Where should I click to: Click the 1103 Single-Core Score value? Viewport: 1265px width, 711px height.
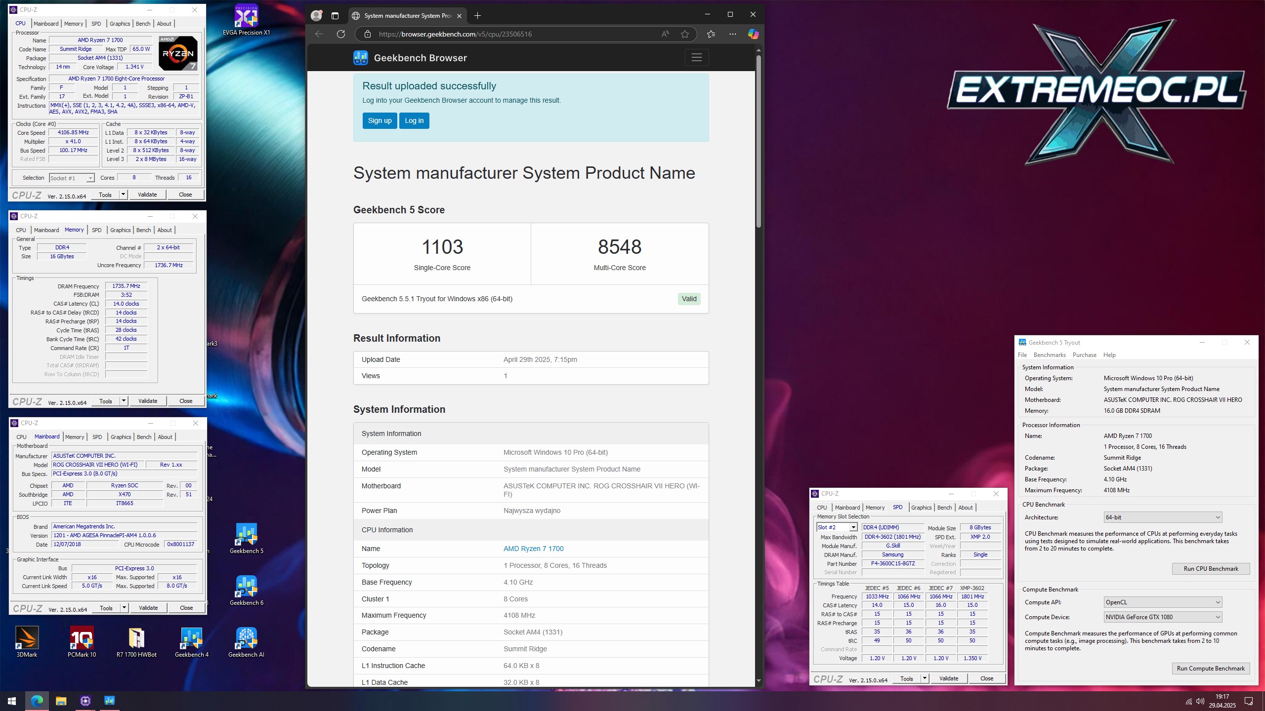(x=442, y=247)
